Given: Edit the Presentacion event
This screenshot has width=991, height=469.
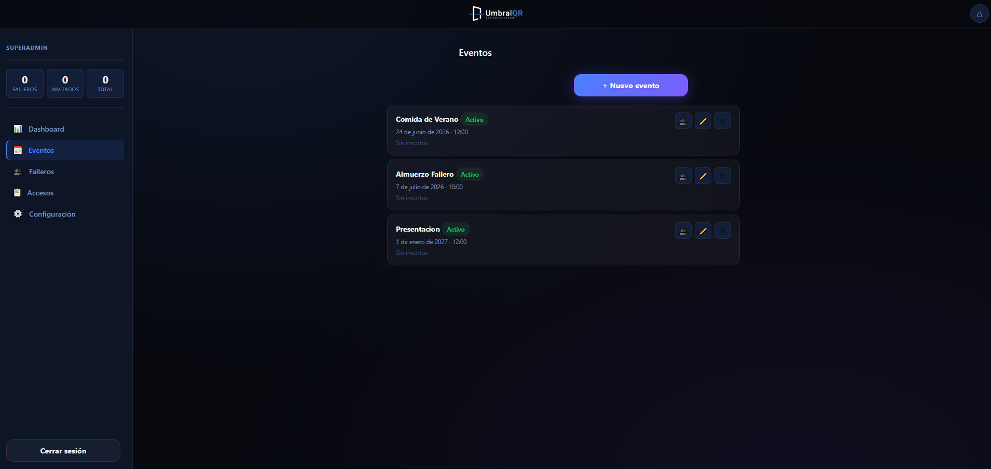Looking at the screenshot, I should pos(703,231).
